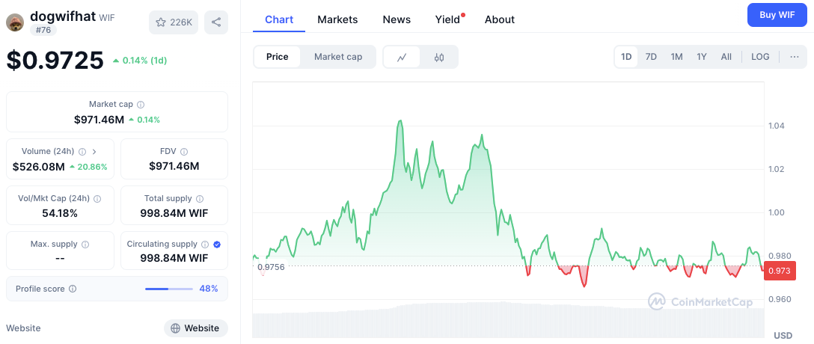
Task: Switch to candlestick chart icon
Action: [439, 57]
